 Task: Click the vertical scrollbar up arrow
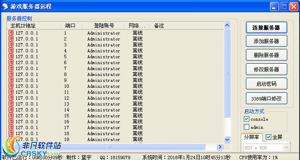click(x=227, y=25)
